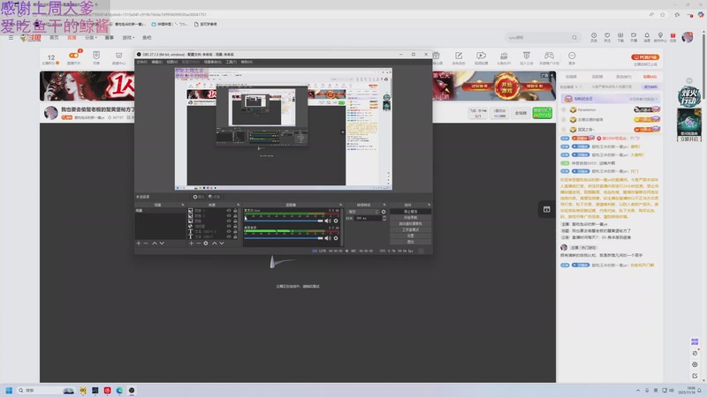Toggle the lock on the bottom text source
Image resolution: width=707 pixels, height=397 pixels.
[235, 236]
